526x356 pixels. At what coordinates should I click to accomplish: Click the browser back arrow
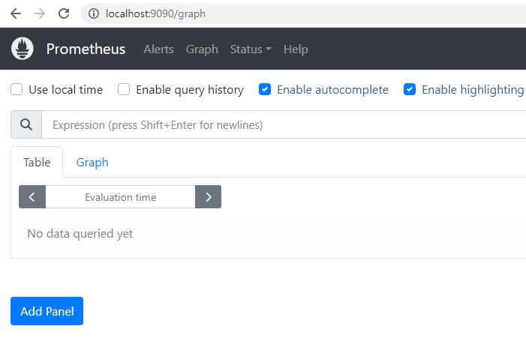(16, 13)
